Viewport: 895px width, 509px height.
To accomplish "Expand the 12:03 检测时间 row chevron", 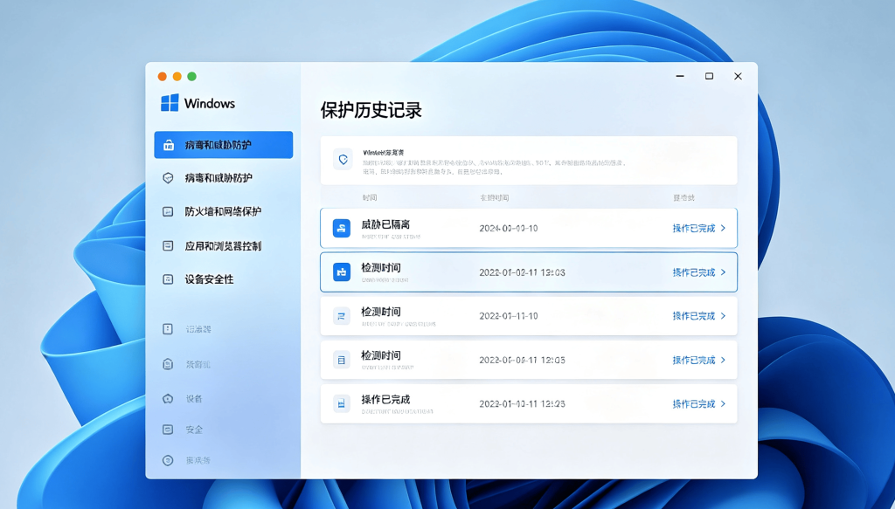I will pos(723,272).
